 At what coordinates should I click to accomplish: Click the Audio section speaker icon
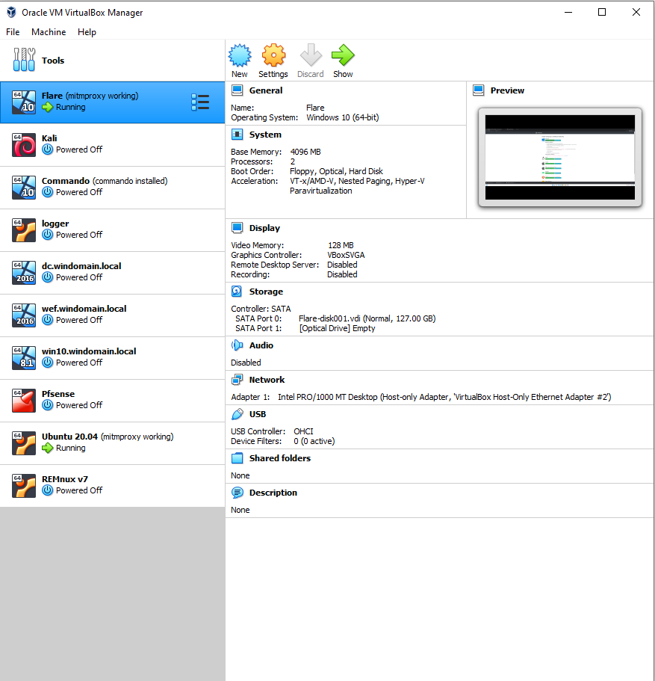coord(237,345)
